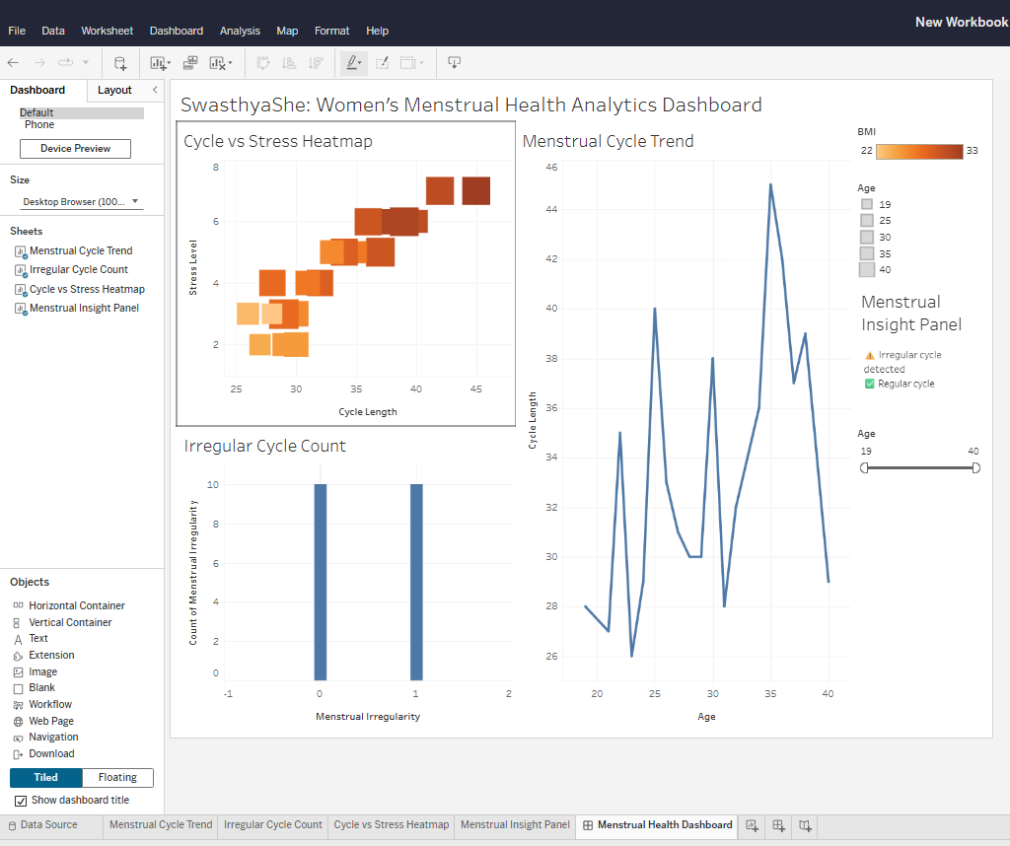The width and height of the screenshot is (1010, 846).
Task: Click the Blank object
Action: point(41,688)
